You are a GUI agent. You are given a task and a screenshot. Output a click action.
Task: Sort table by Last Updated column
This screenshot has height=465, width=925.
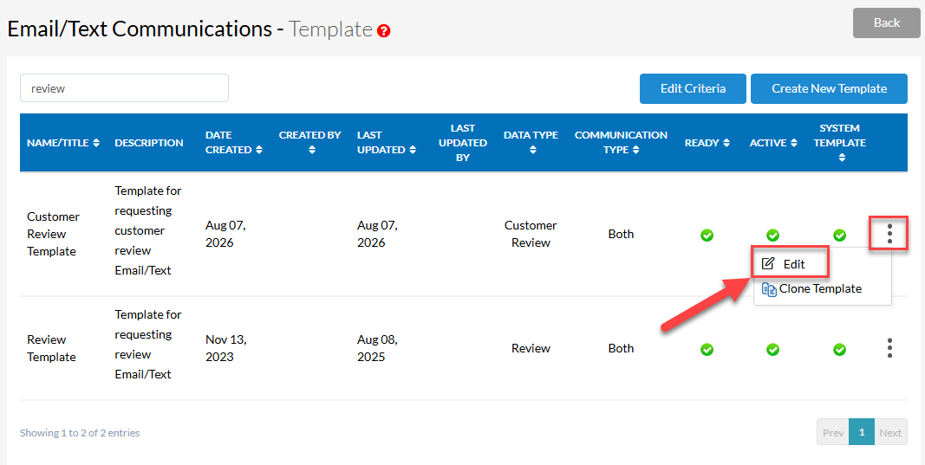pos(387,143)
